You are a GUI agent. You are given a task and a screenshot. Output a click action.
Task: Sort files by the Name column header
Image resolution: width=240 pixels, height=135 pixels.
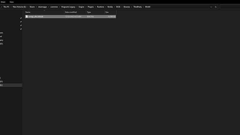point(28,12)
